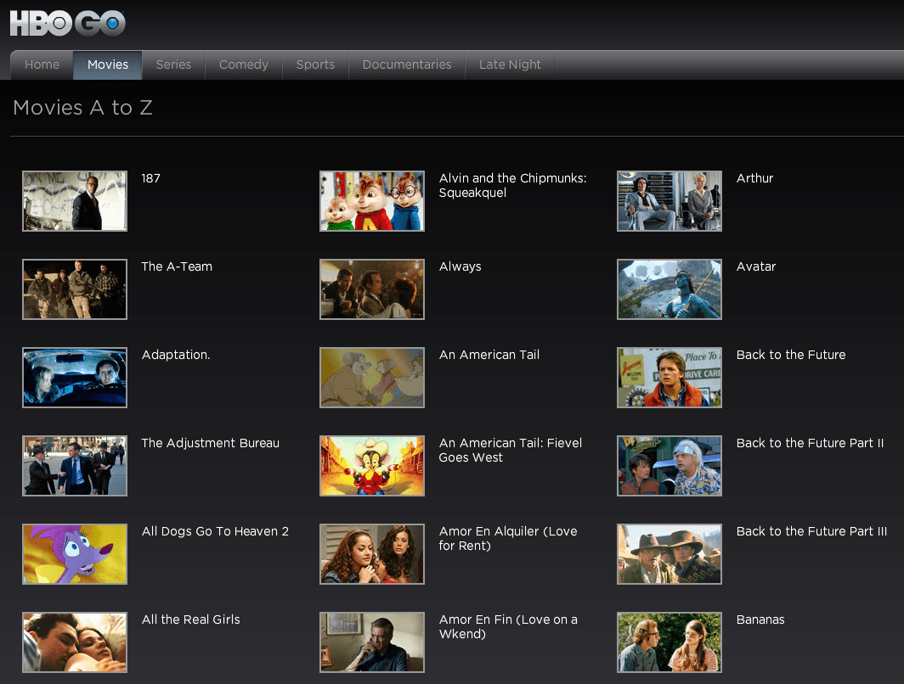
Task: Click An American Tail title
Action: tap(489, 356)
